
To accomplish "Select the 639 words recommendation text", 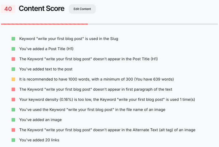I will 96,79.
